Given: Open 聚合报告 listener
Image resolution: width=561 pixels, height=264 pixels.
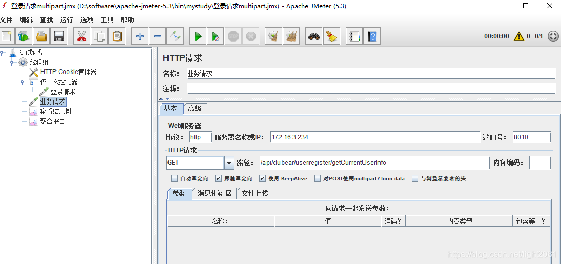Looking at the screenshot, I should [x=52, y=122].
